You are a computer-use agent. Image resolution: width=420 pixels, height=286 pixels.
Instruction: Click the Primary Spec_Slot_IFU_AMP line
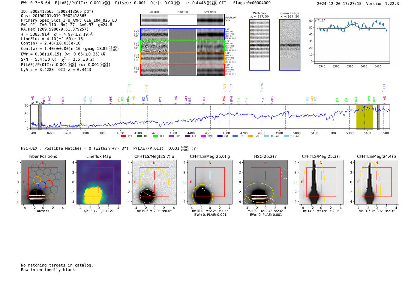pos(69,20)
